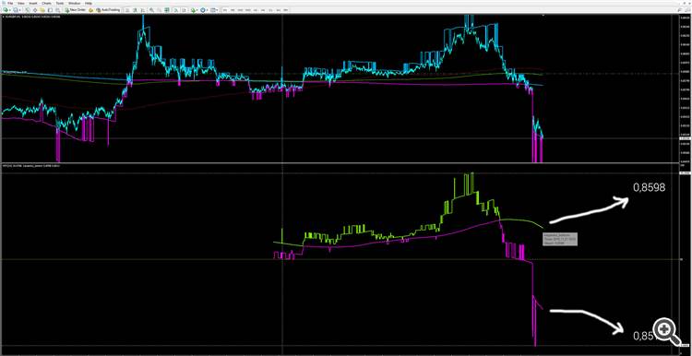
Task: Switch chart to line chart icon
Action: pos(143,10)
